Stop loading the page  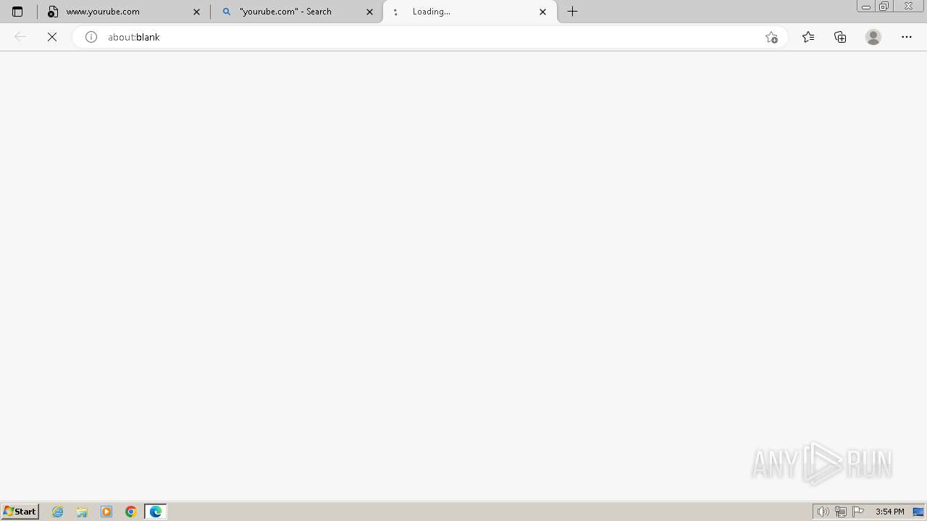[52, 37]
